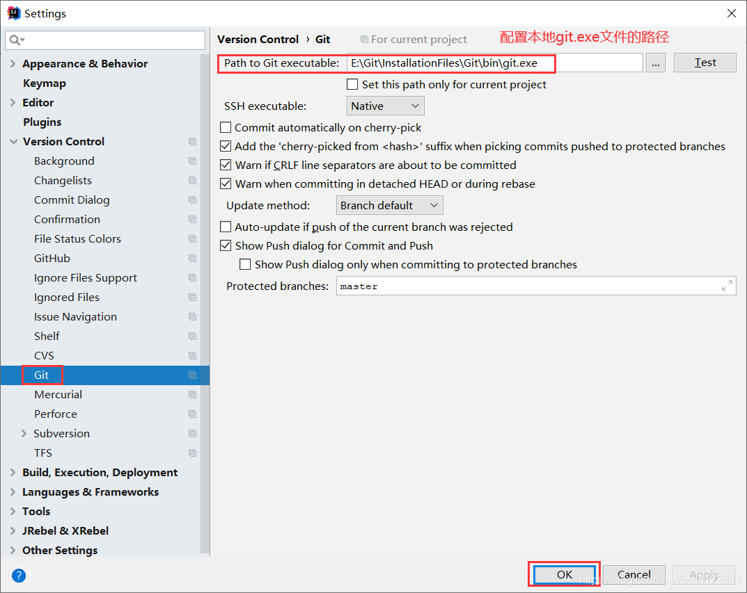The image size is (747, 593).
Task: Click the help question mark icon
Action: click(x=19, y=576)
